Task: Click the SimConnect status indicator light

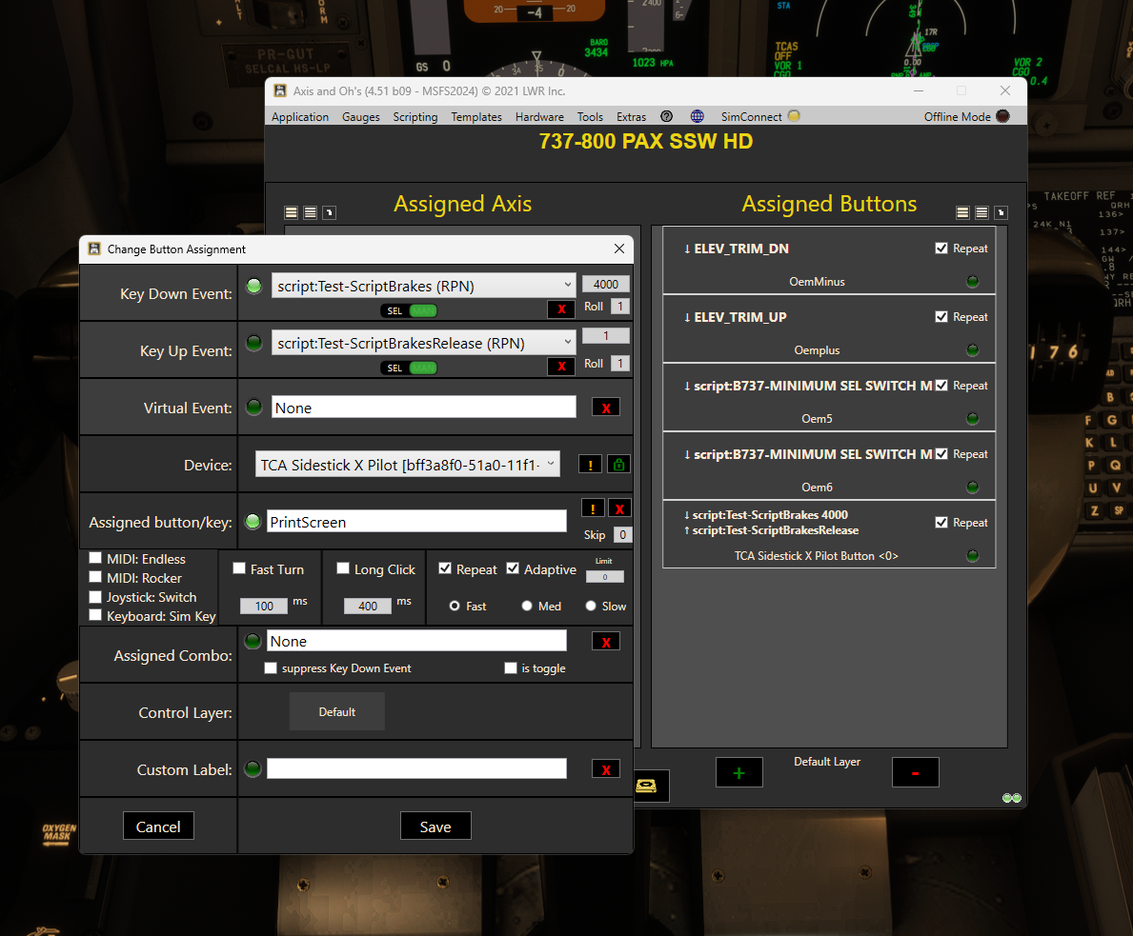Action: point(794,115)
